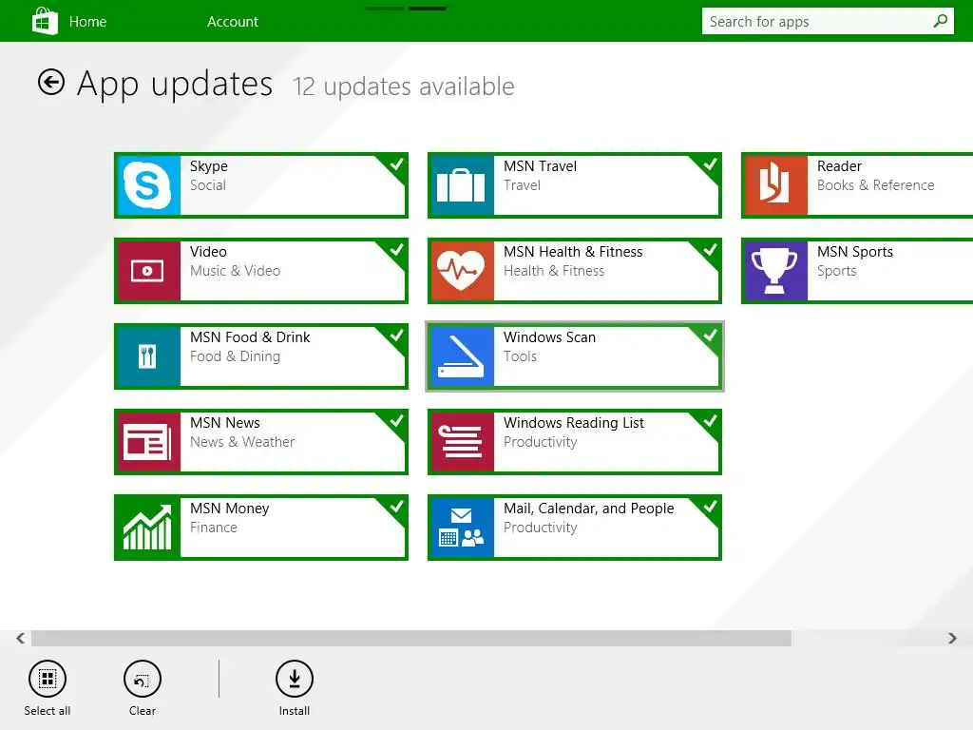Screen dimensions: 973x730
Task: Click the MSN News title text
Action: click(x=224, y=423)
